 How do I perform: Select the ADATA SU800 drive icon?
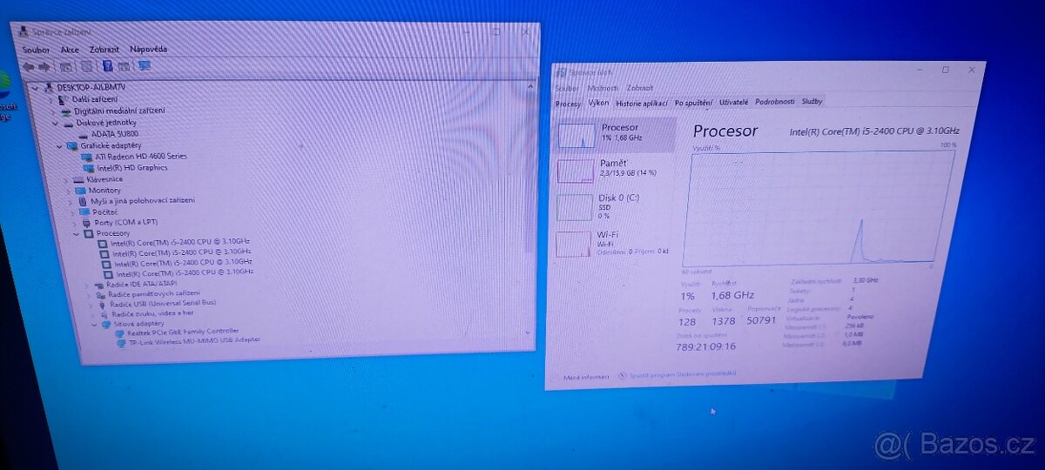coord(83,134)
